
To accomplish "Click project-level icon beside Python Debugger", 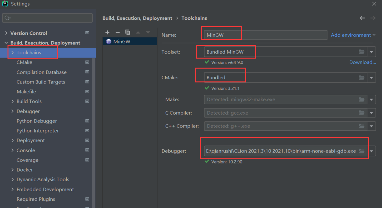I will (87, 121).
